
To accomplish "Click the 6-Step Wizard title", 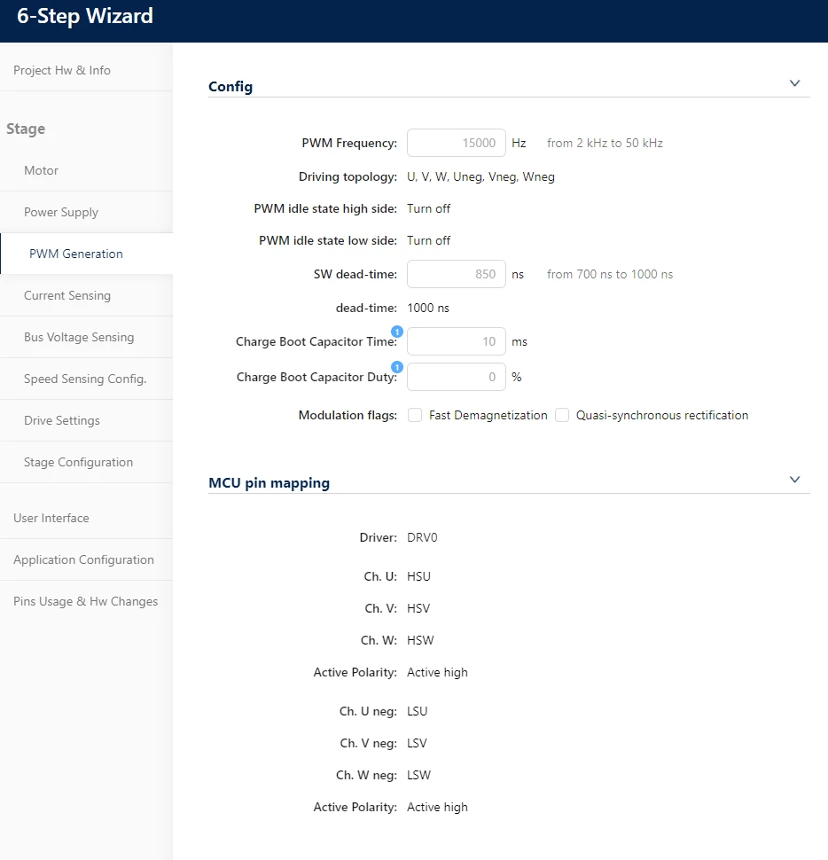I will [x=85, y=17].
